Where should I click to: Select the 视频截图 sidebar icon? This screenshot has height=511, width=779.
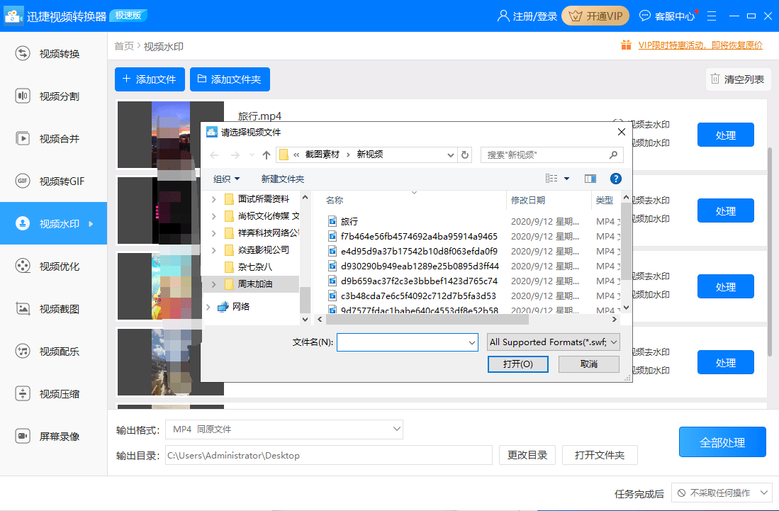coord(23,309)
